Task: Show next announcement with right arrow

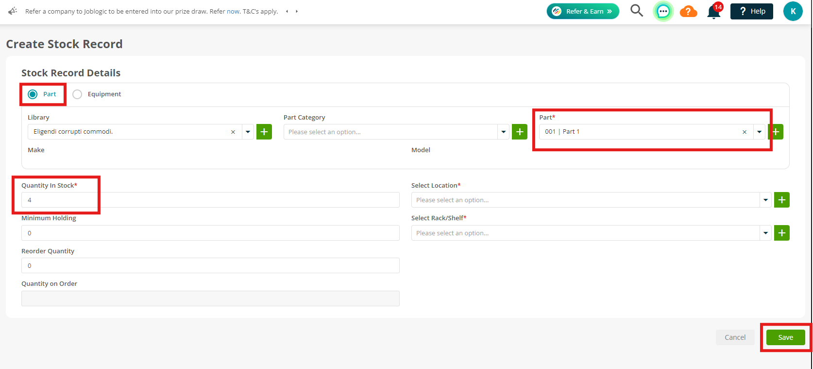Action: point(297,11)
